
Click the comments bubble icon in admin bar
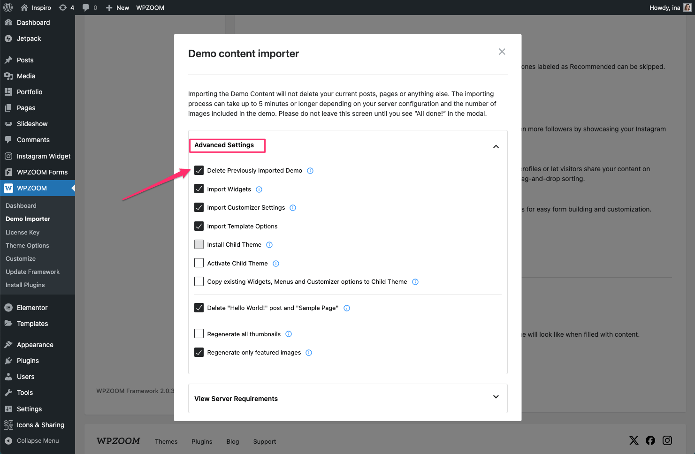tap(86, 8)
